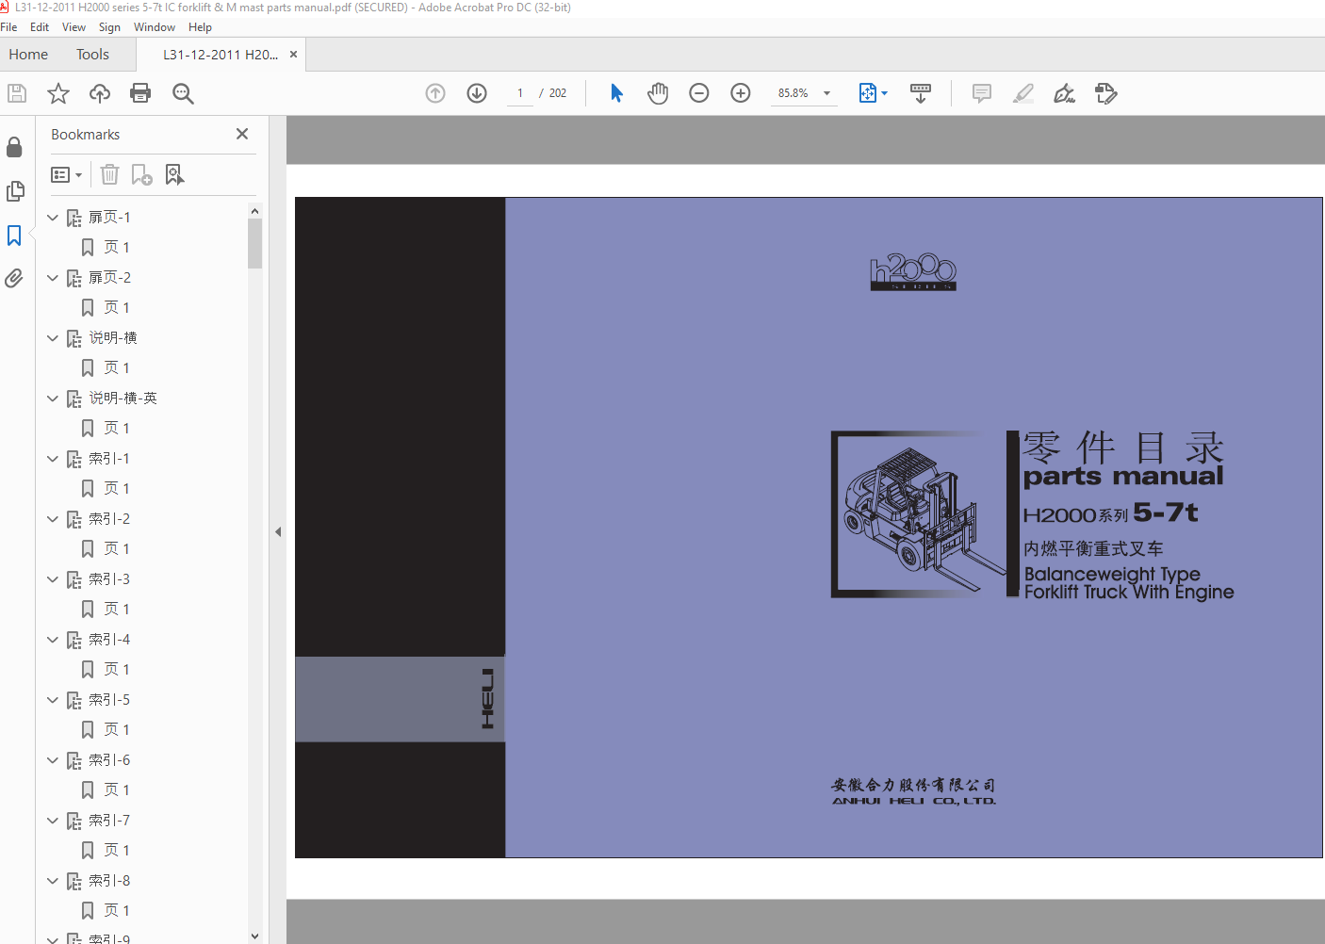The image size is (1325, 944).
Task: Collapse the 说明-横-英 bookmark
Action: 53,399
